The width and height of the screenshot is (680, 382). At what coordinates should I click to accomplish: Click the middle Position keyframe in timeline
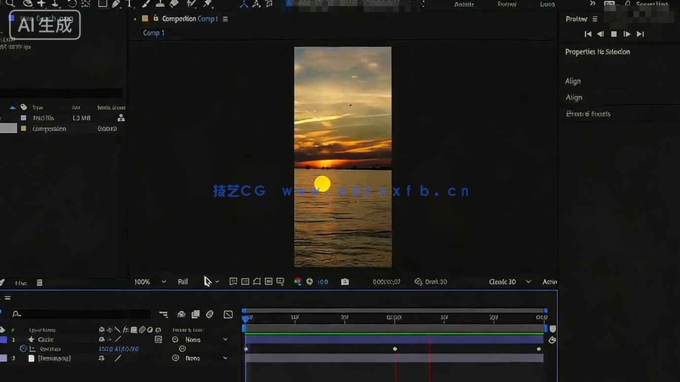(x=395, y=349)
